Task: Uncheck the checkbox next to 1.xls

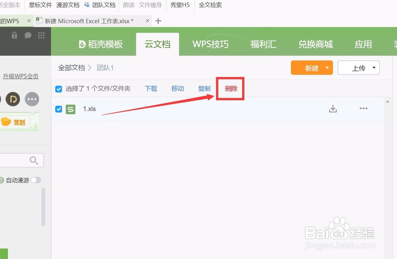Action: [58, 109]
